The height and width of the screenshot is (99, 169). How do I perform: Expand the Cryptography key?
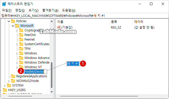point(17,31)
